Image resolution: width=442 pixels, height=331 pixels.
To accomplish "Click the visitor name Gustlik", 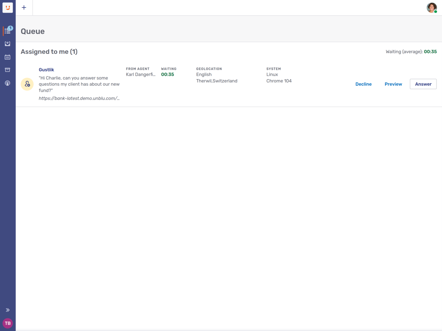I will click(x=46, y=70).
